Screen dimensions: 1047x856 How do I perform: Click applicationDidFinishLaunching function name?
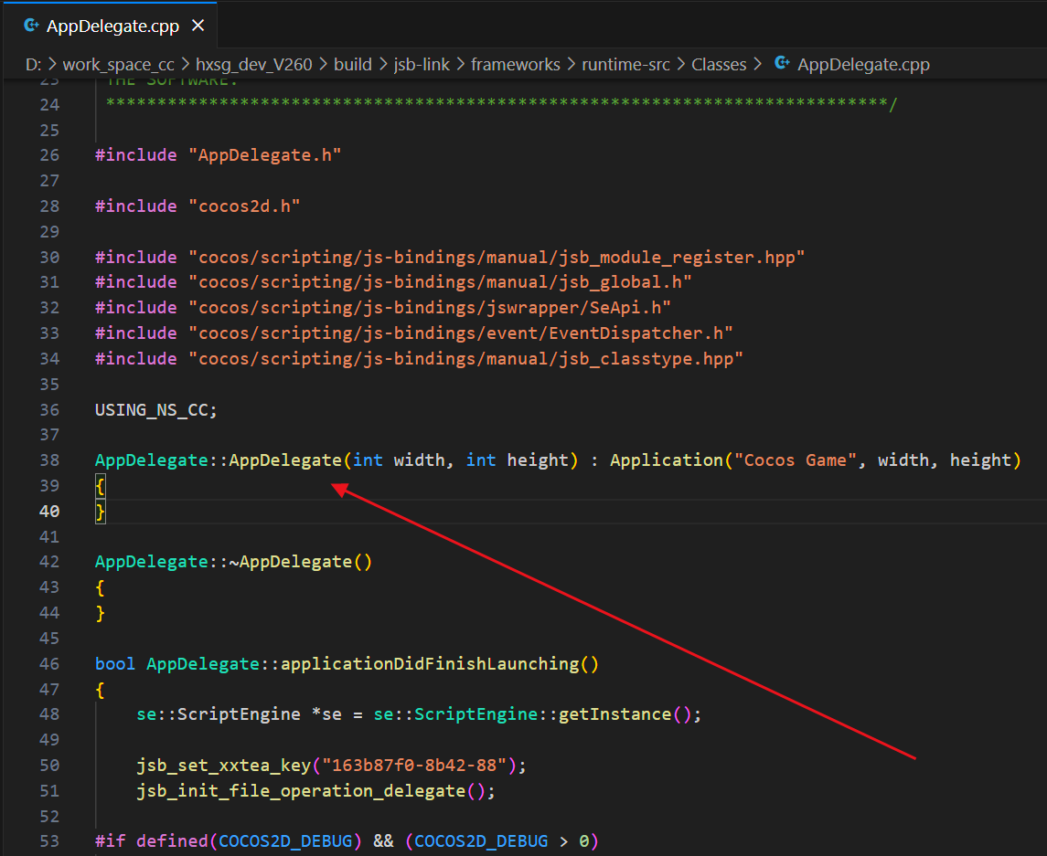(430, 664)
